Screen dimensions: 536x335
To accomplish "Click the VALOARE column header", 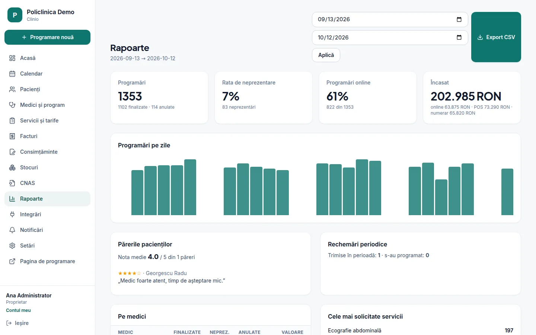I will [293, 332].
